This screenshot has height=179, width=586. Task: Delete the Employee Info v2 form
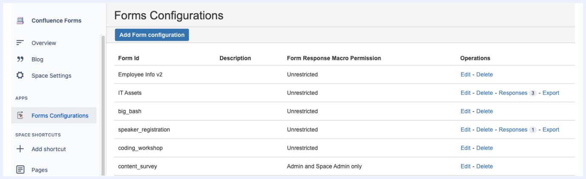pyautogui.click(x=485, y=75)
